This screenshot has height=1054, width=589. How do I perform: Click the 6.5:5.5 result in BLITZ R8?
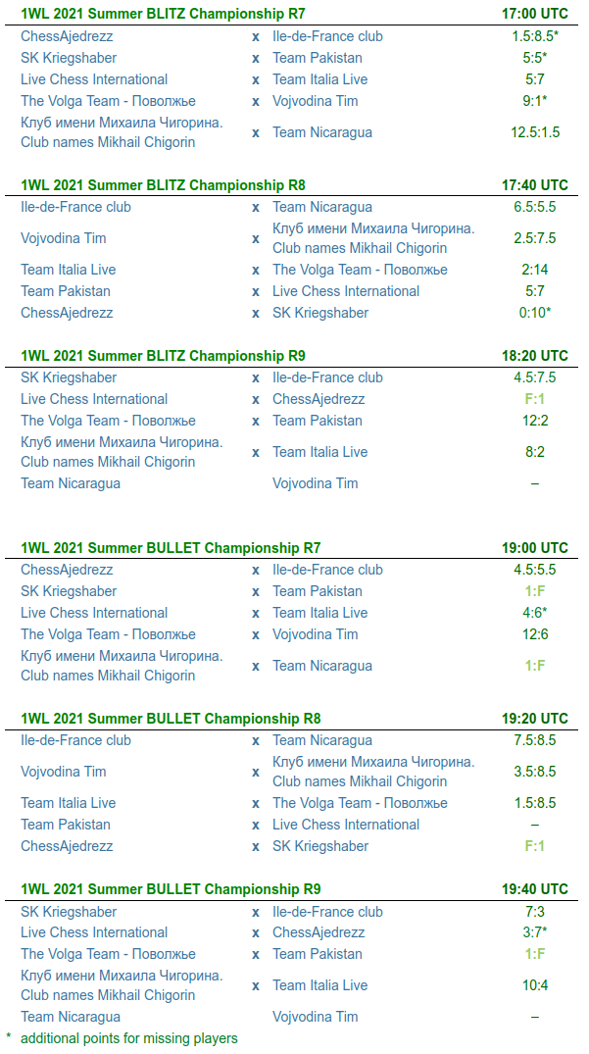(535, 207)
